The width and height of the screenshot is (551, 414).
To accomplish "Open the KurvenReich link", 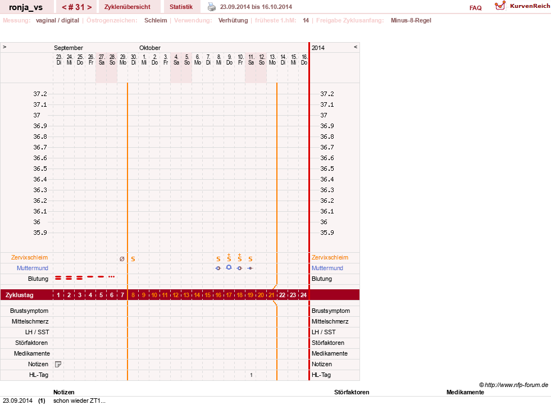I will 530,6.
